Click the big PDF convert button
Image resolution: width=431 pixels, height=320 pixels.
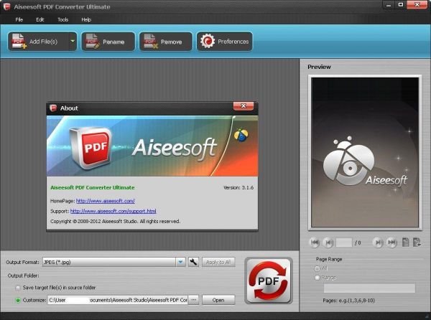(x=269, y=281)
